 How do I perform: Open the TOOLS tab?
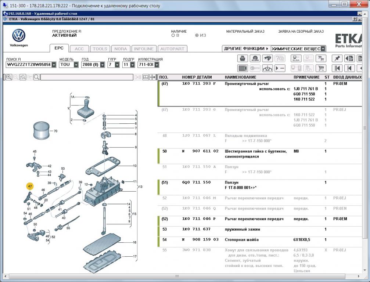click(x=100, y=49)
